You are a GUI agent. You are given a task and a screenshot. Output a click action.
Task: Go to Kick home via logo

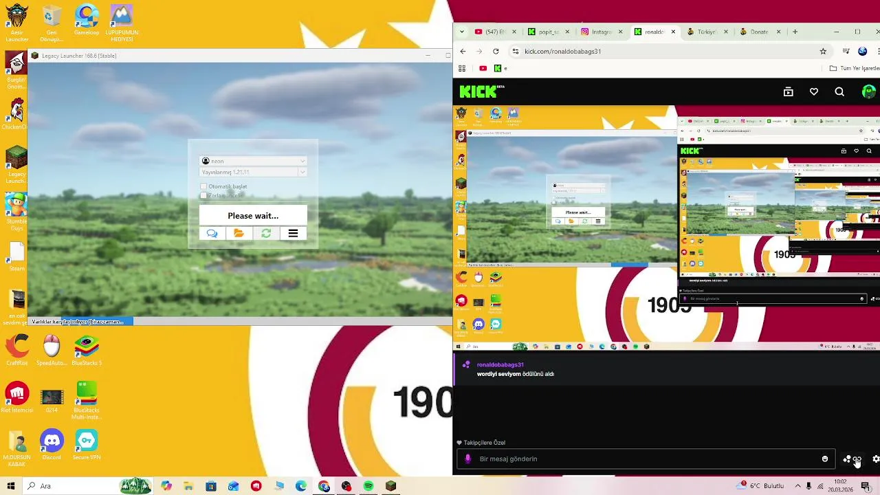482,92
